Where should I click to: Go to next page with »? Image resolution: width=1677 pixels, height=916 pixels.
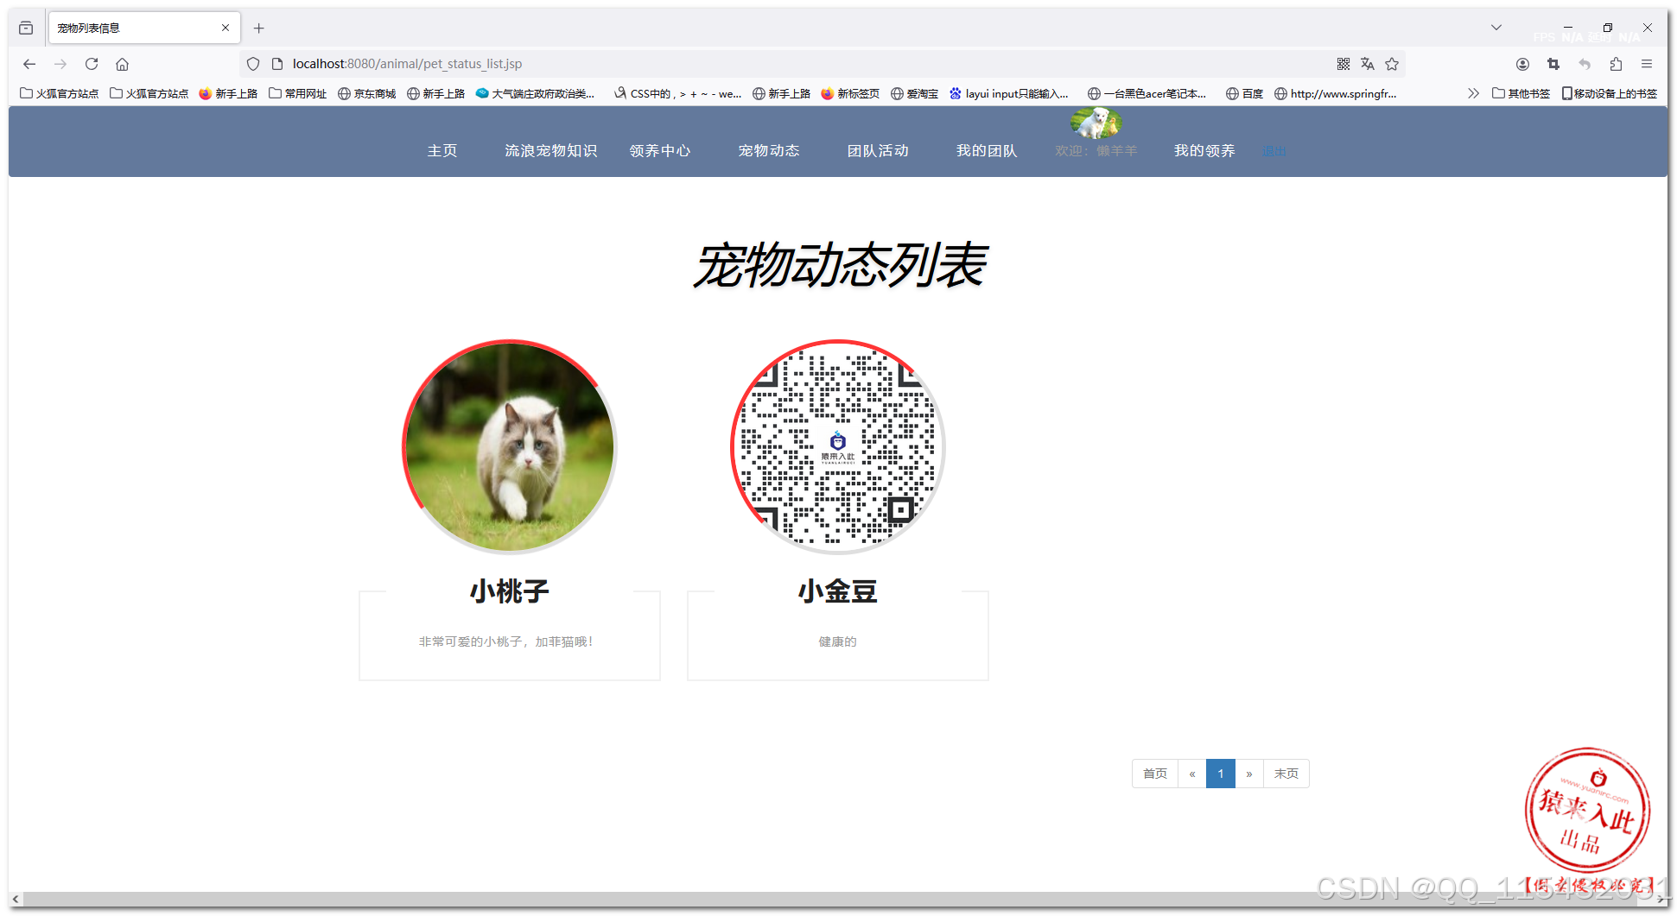point(1249,774)
